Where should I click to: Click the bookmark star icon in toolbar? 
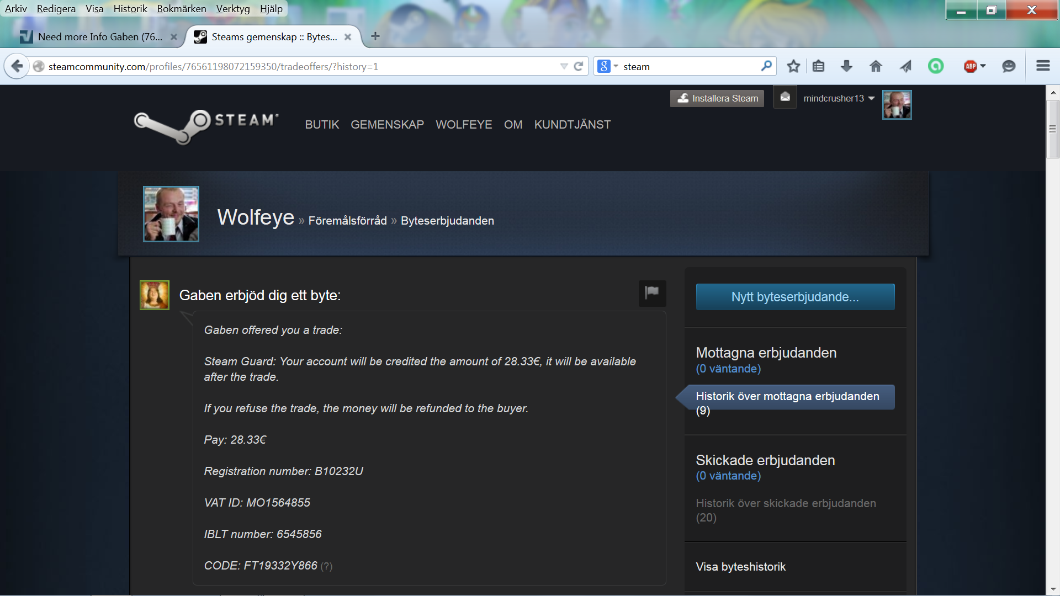(x=793, y=66)
